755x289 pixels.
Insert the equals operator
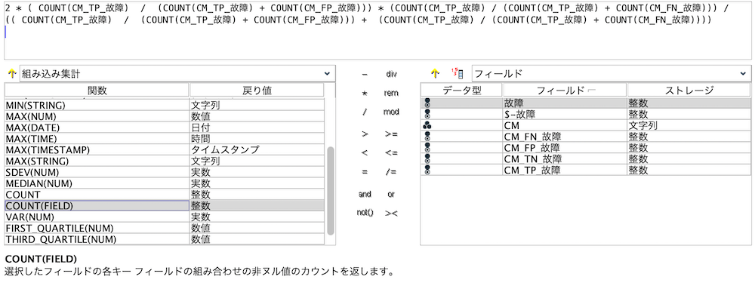tap(365, 172)
